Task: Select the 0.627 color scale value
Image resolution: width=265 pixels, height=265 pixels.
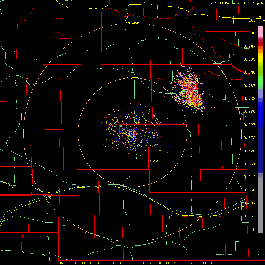Action: [x=249, y=125]
